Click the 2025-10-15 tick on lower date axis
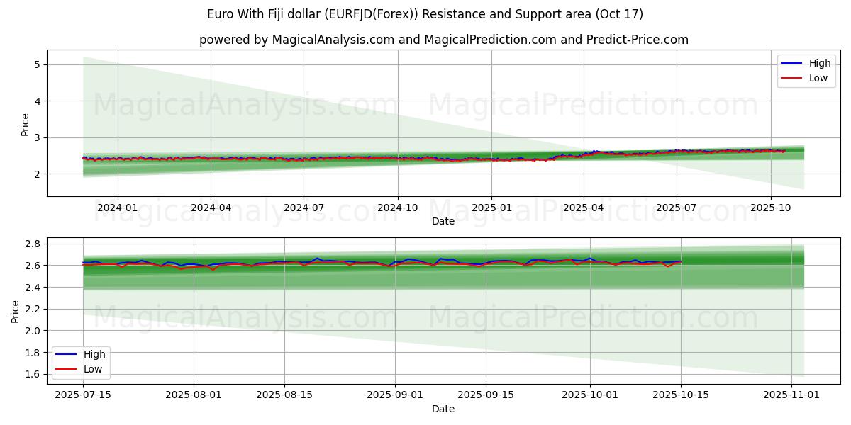This screenshot has width=851, height=425. 681,395
